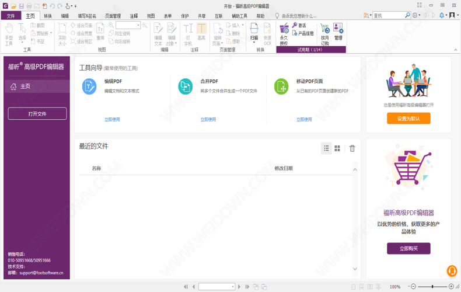Viewport: 461px width, 292px height.
Task: Click the Open folder icon in quick toolbar
Action: click(x=13, y=6)
